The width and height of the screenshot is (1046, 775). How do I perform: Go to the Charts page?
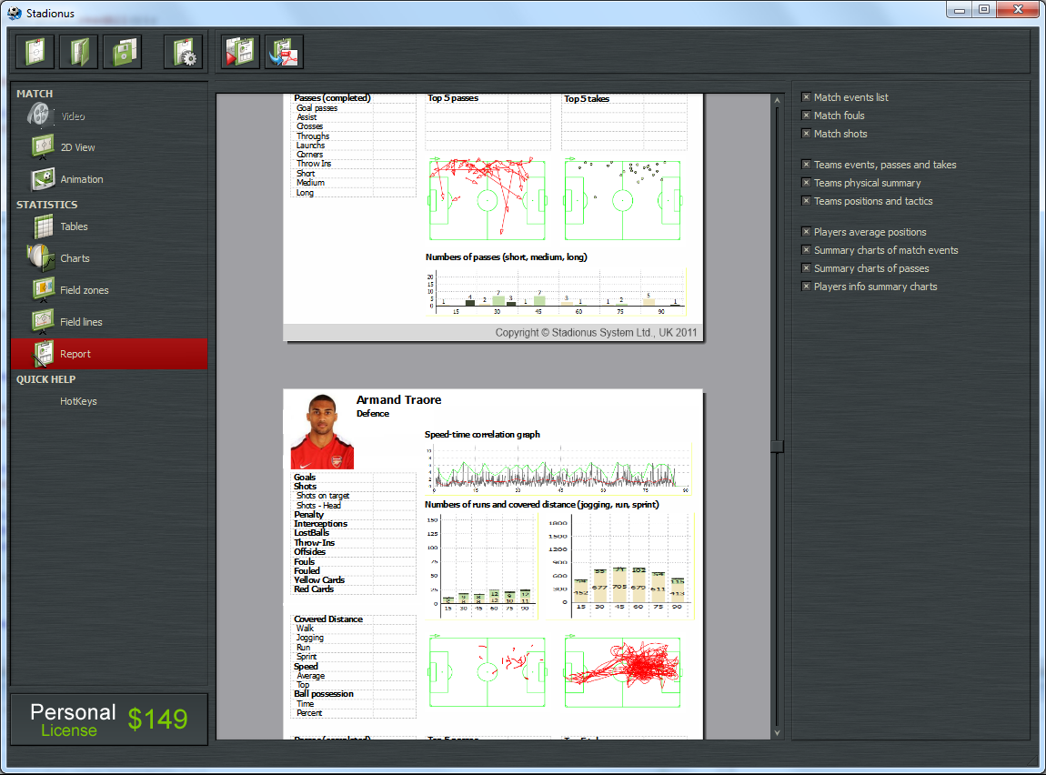click(75, 258)
